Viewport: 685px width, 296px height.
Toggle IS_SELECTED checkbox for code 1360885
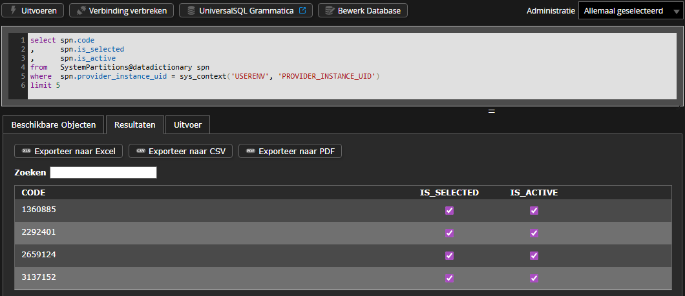click(x=450, y=211)
